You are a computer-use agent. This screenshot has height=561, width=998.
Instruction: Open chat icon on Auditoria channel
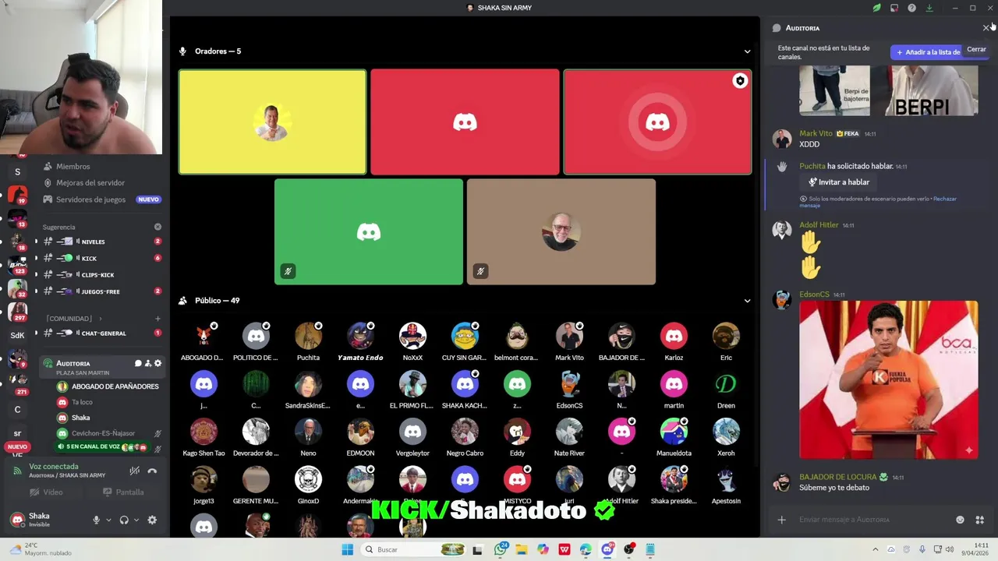[138, 363]
